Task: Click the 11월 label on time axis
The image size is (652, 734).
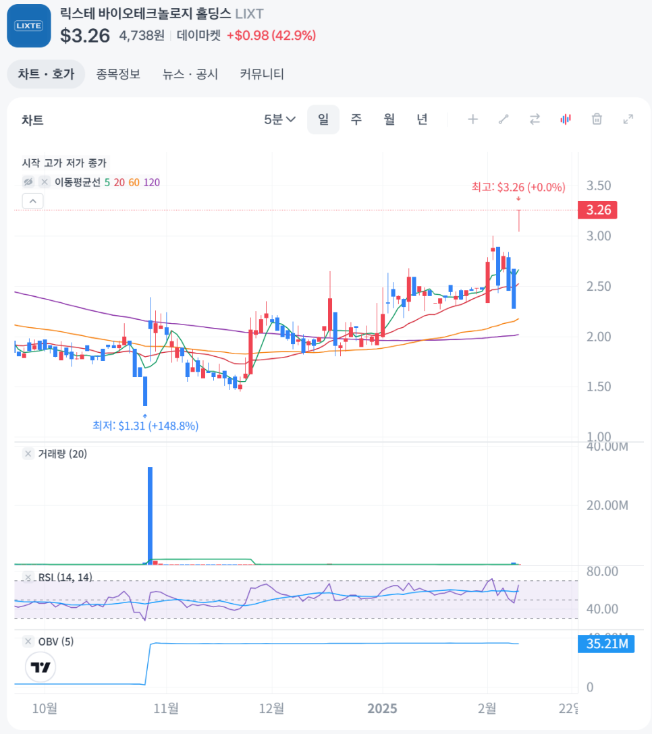Action: point(166,708)
